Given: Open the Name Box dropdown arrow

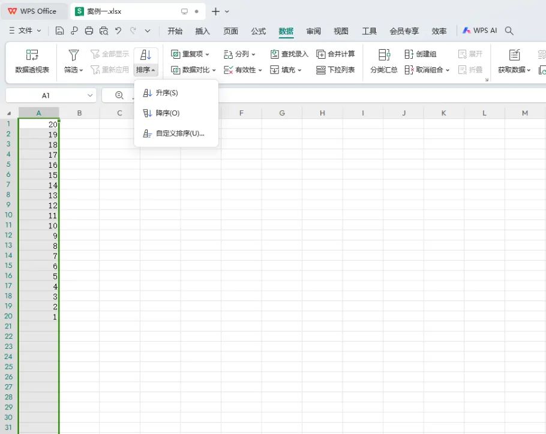Looking at the screenshot, I should click(90, 95).
